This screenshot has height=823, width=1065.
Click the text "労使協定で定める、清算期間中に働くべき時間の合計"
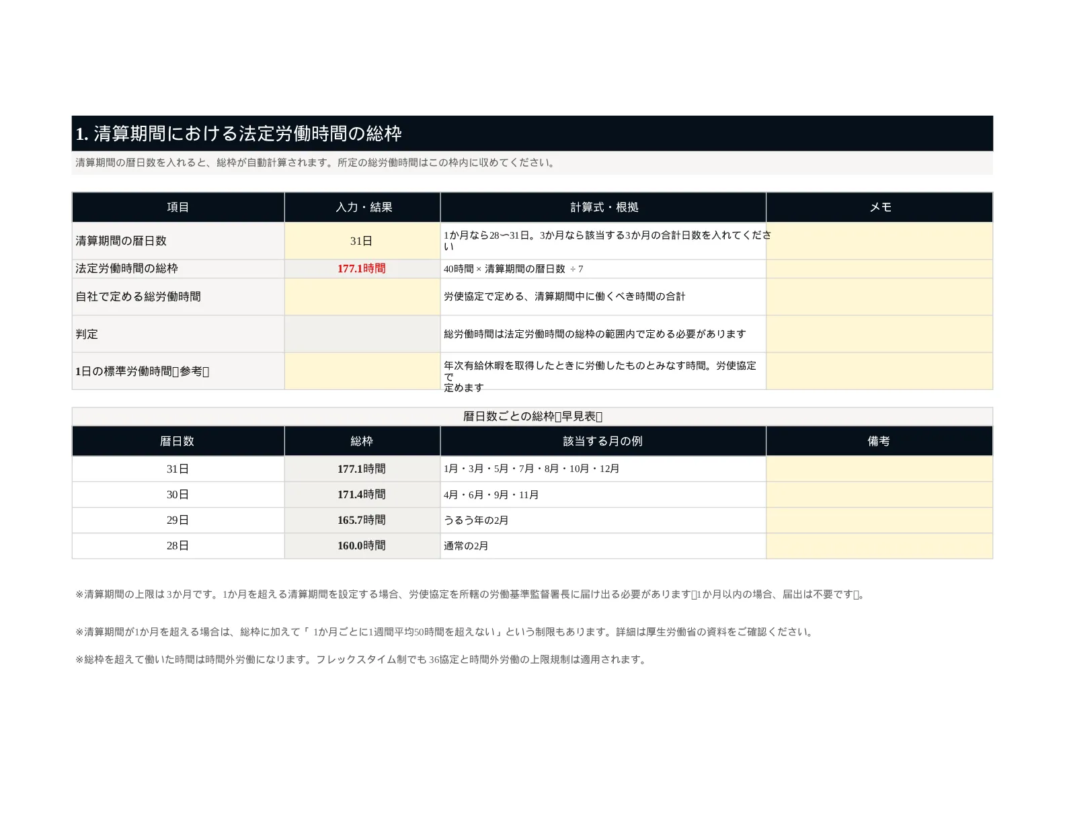(x=565, y=297)
